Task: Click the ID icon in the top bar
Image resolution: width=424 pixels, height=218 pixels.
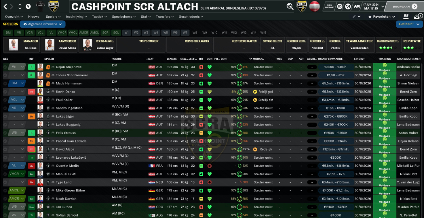Action: tap(340, 6)
